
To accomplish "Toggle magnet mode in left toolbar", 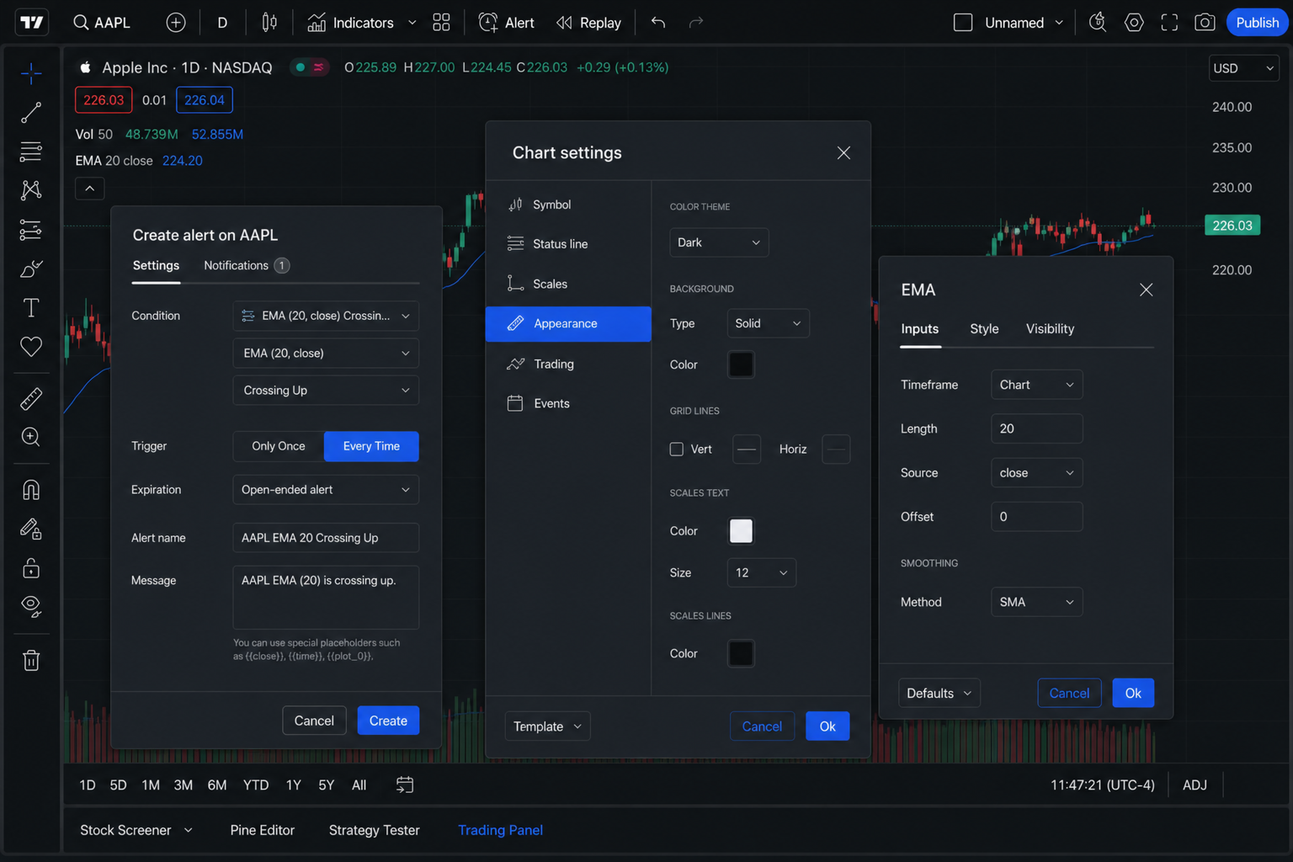I will [31, 490].
